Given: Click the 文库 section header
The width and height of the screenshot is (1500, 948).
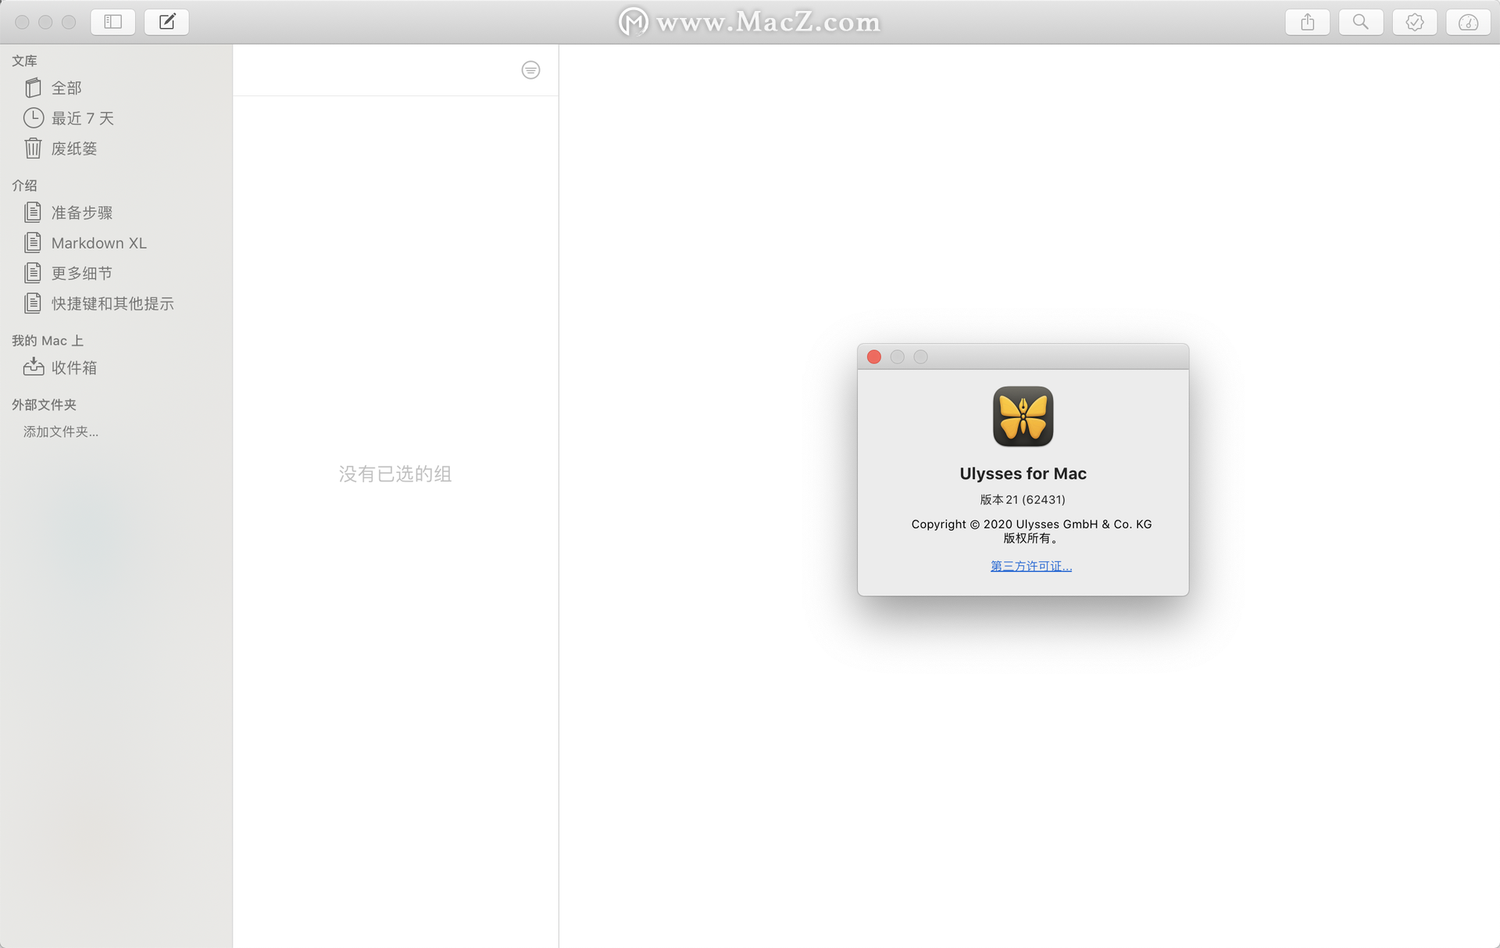Looking at the screenshot, I should [x=24, y=61].
